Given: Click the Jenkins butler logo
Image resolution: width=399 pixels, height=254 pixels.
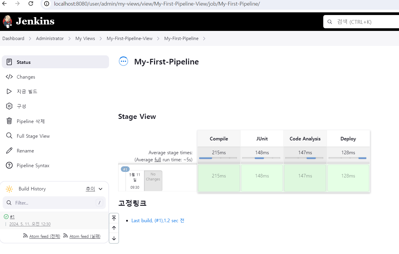Looking at the screenshot, I should (7, 21).
